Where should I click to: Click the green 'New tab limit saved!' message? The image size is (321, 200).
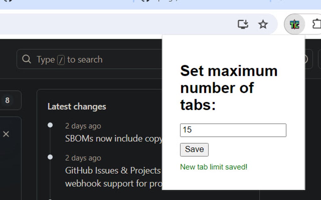pyautogui.click(x=213, y=167)
